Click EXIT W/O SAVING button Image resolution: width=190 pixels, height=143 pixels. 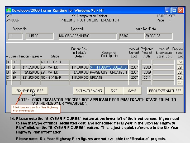tap(89, 91)
